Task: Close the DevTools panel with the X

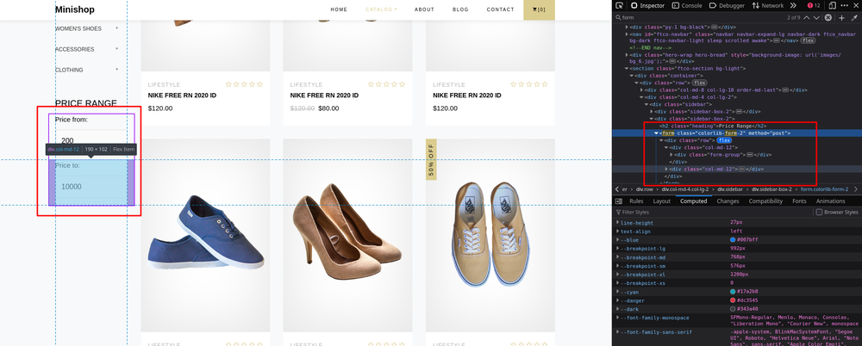Action: coord(856,5)
